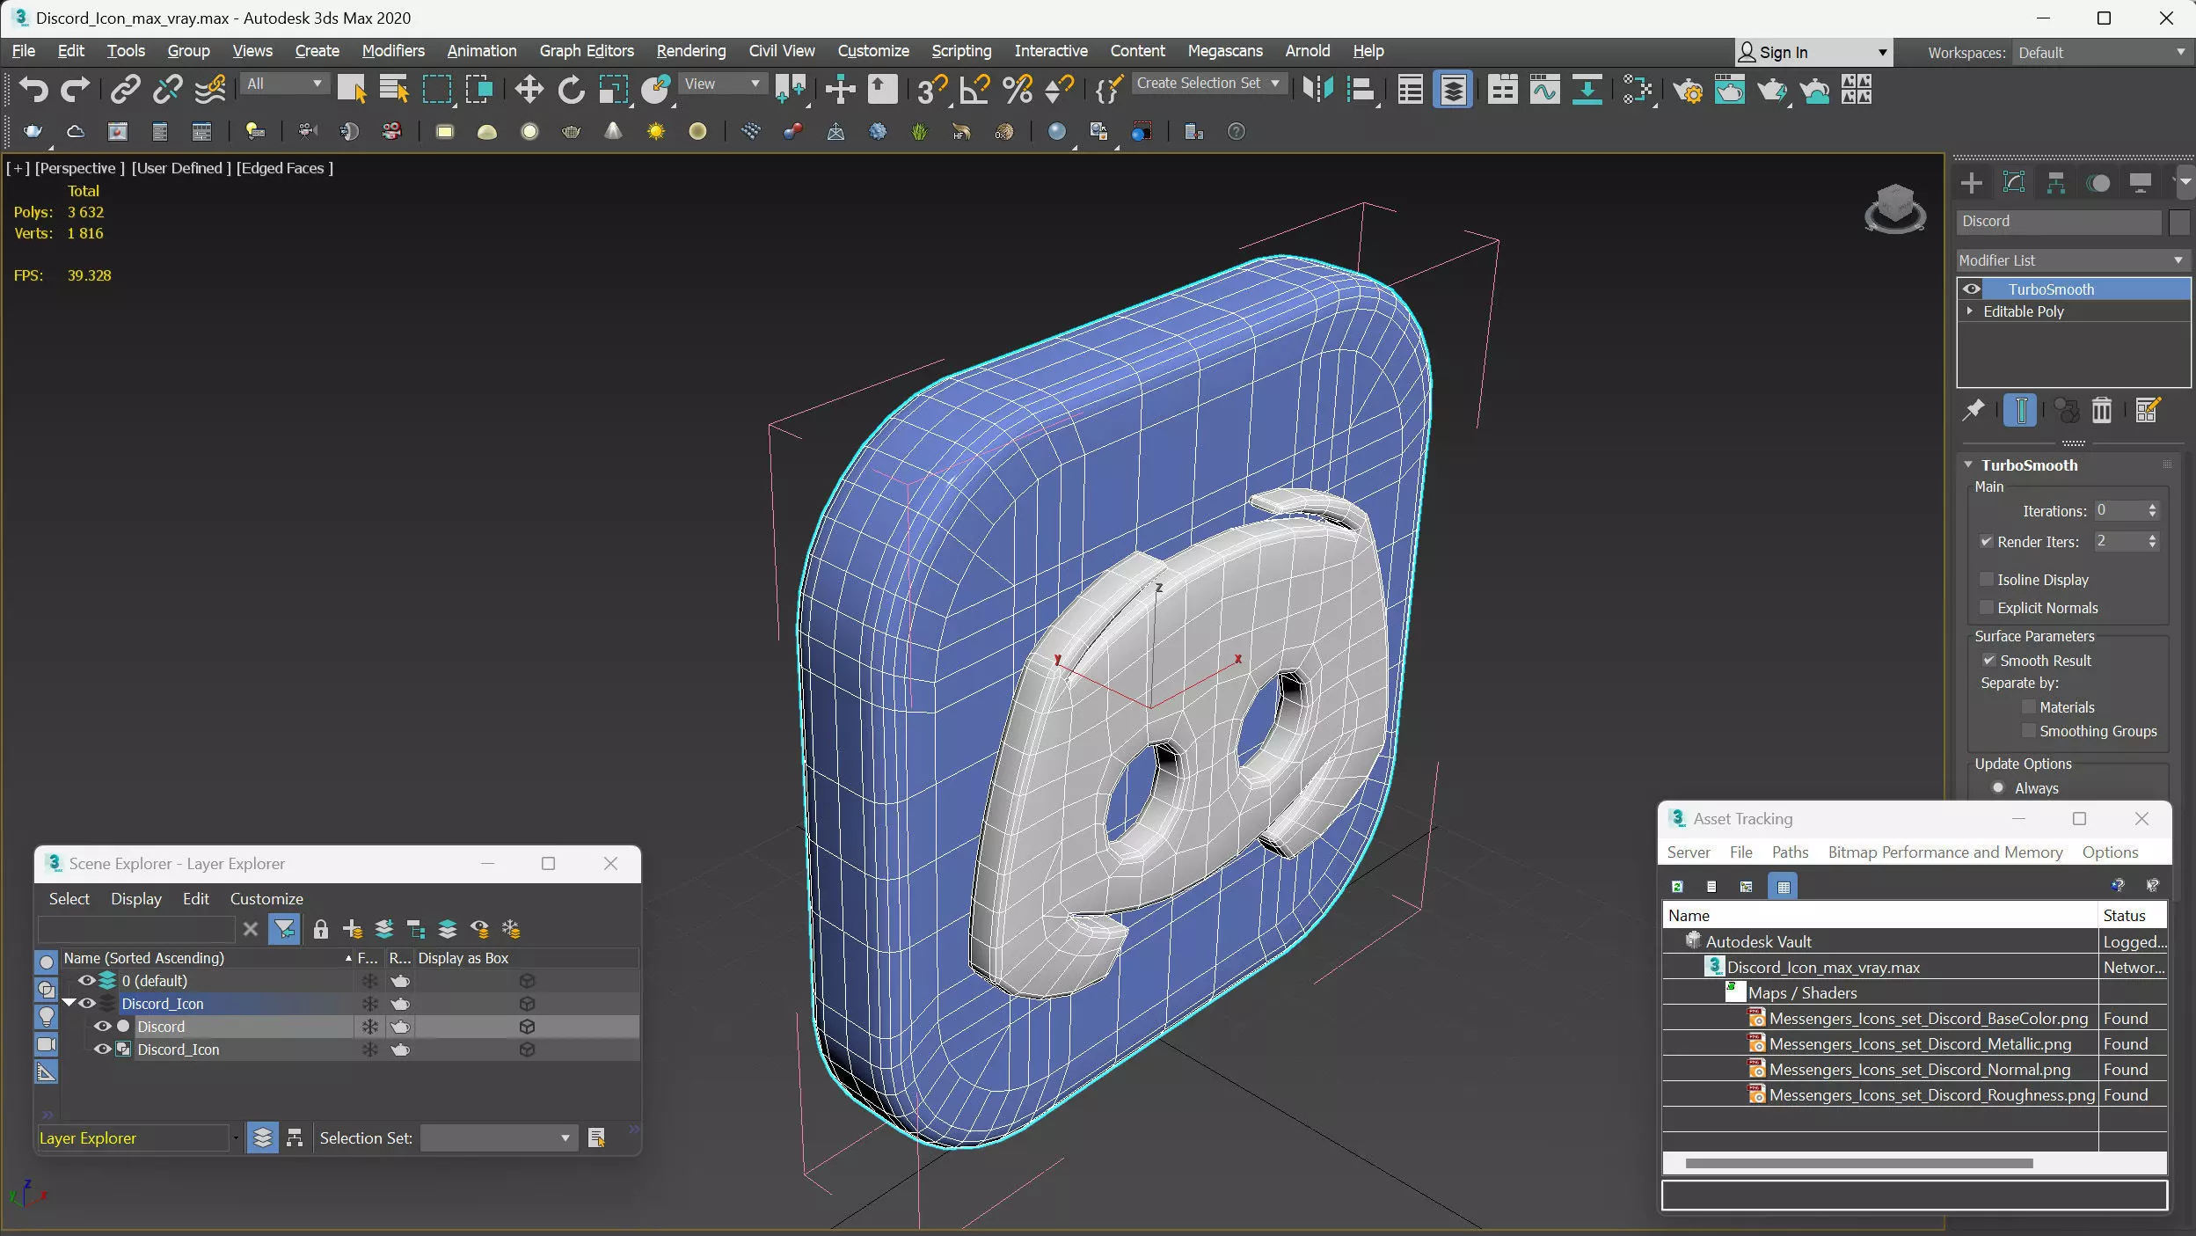Toggle Render Iters checkbox

click(x=1986, y=542)
